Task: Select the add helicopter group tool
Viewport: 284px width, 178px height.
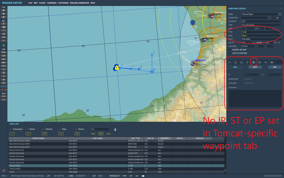Action: tap(4, 56)
